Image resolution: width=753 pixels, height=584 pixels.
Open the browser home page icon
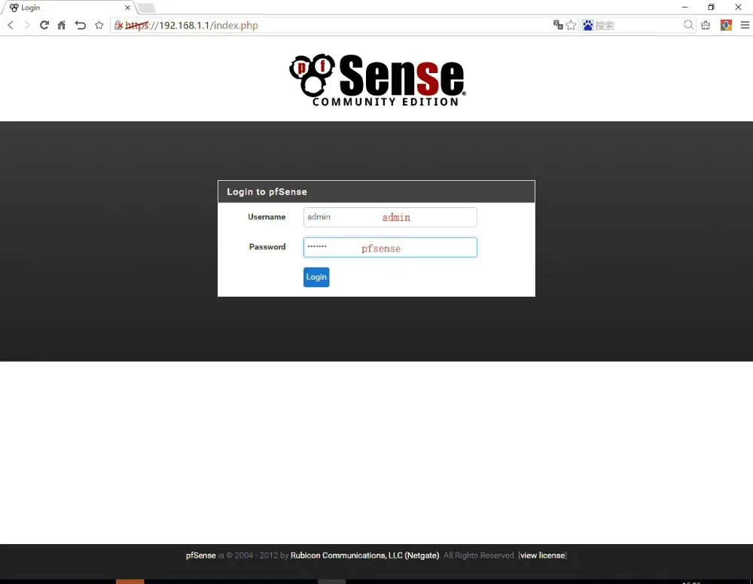pos(62,25)
